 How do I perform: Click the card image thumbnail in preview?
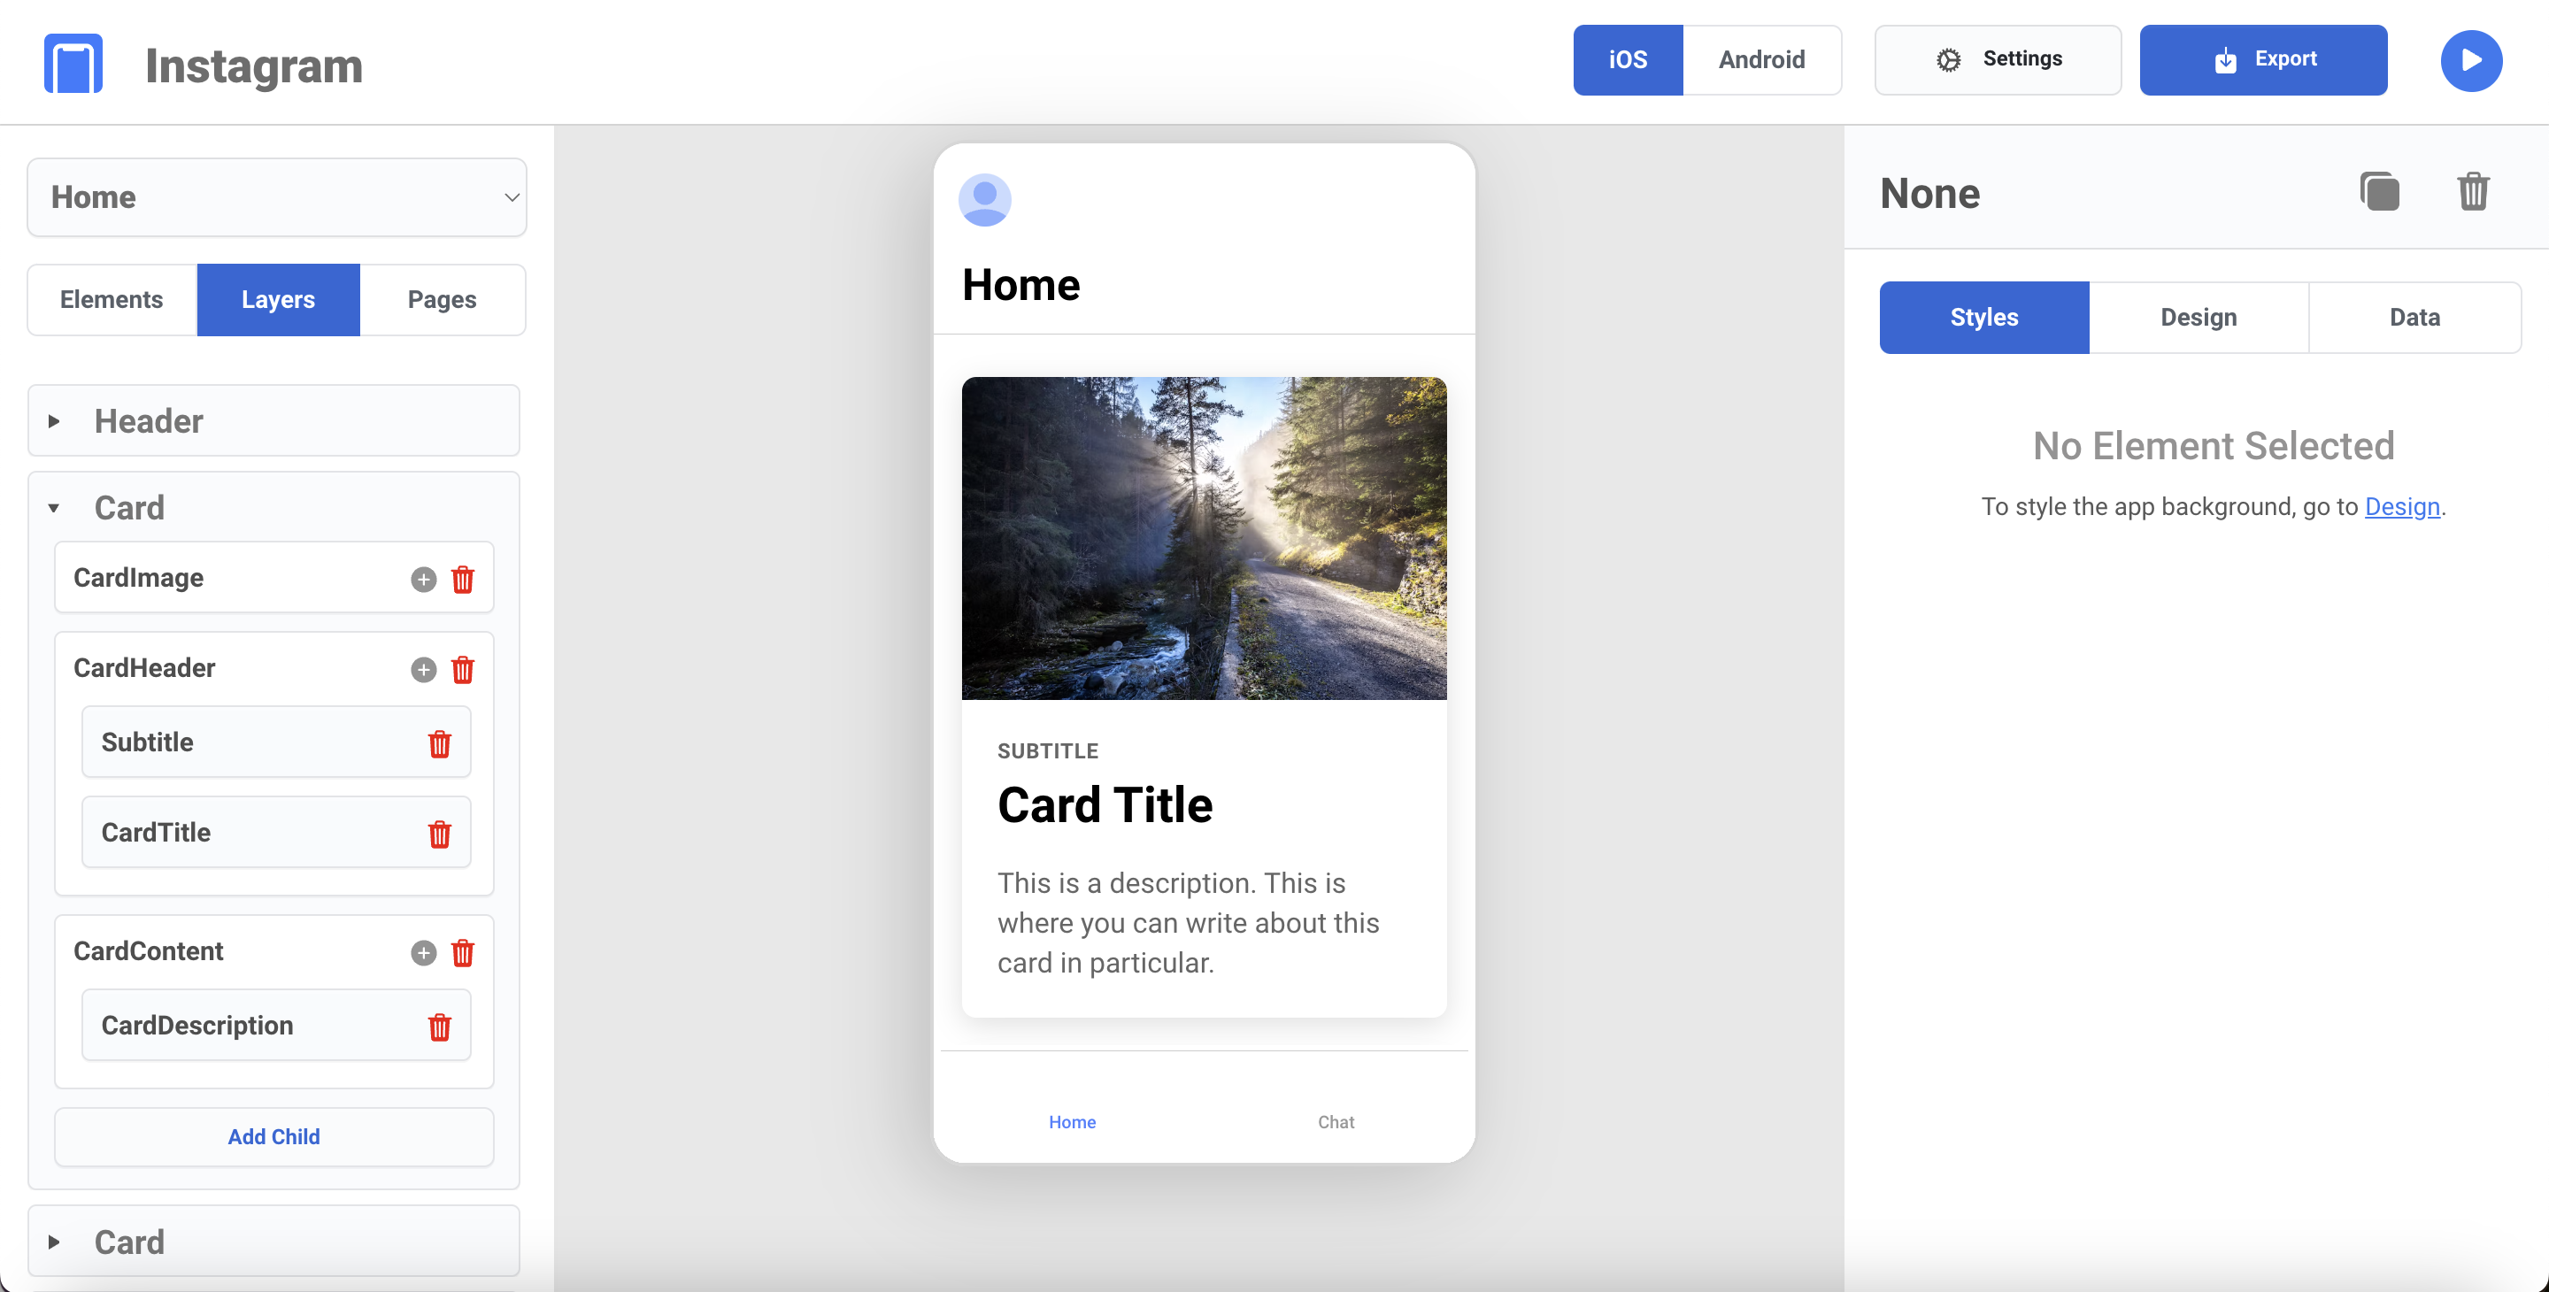pyautogui.click(x=1205, y=537)
